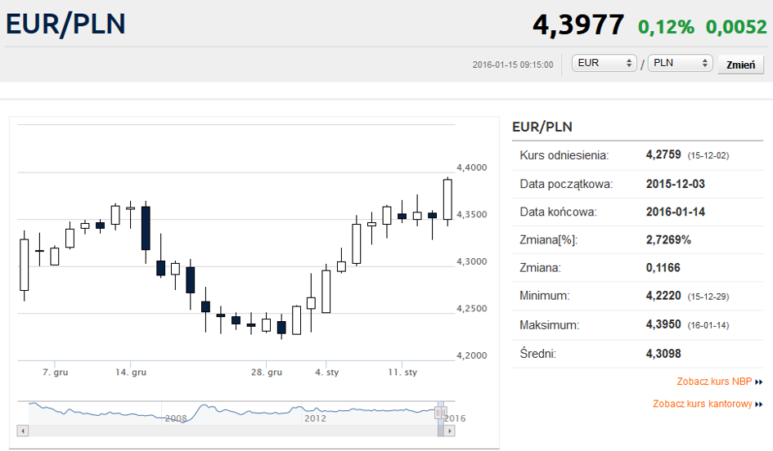Click the 4,4000 axis label
Viewport: 773px width, 451px height.
pos(472,167)
